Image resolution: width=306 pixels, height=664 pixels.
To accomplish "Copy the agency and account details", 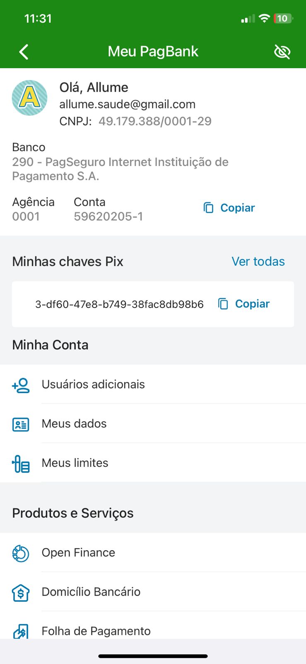I will coord(229,208).
